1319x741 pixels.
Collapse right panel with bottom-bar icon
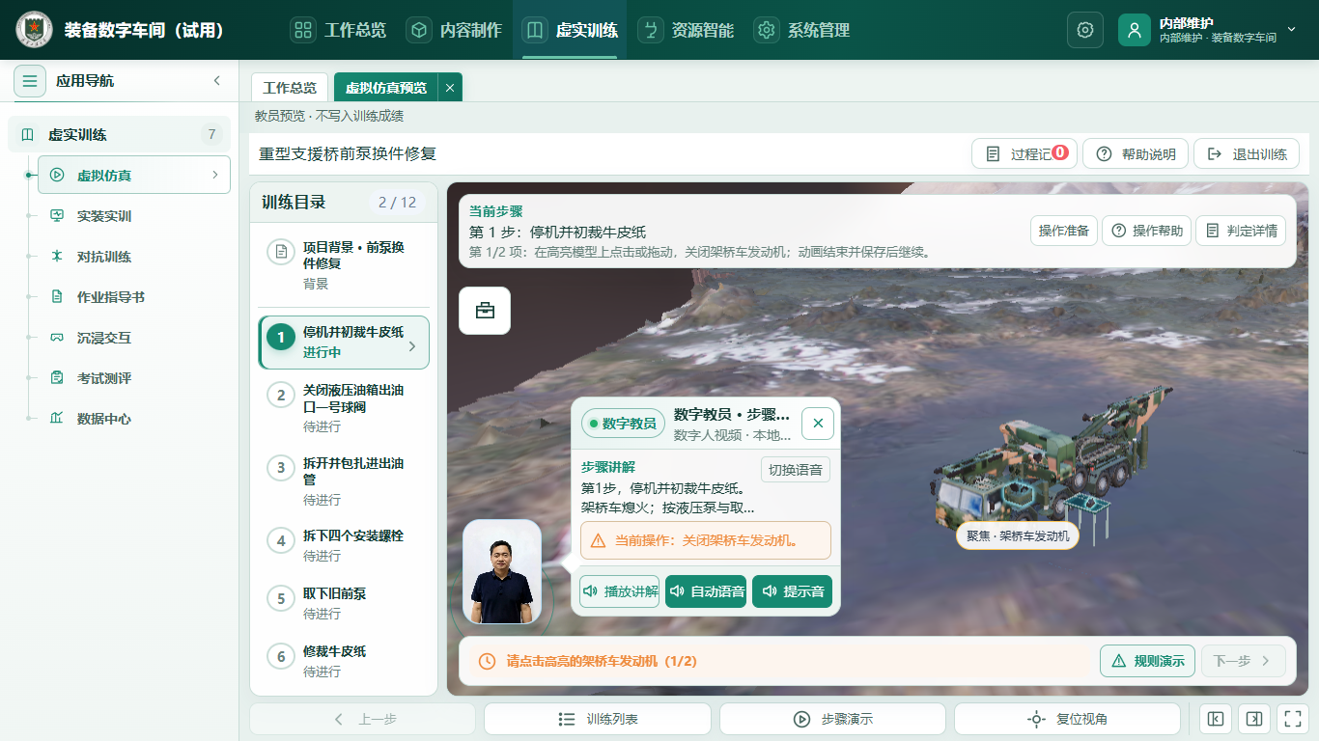pos(1254,719)
